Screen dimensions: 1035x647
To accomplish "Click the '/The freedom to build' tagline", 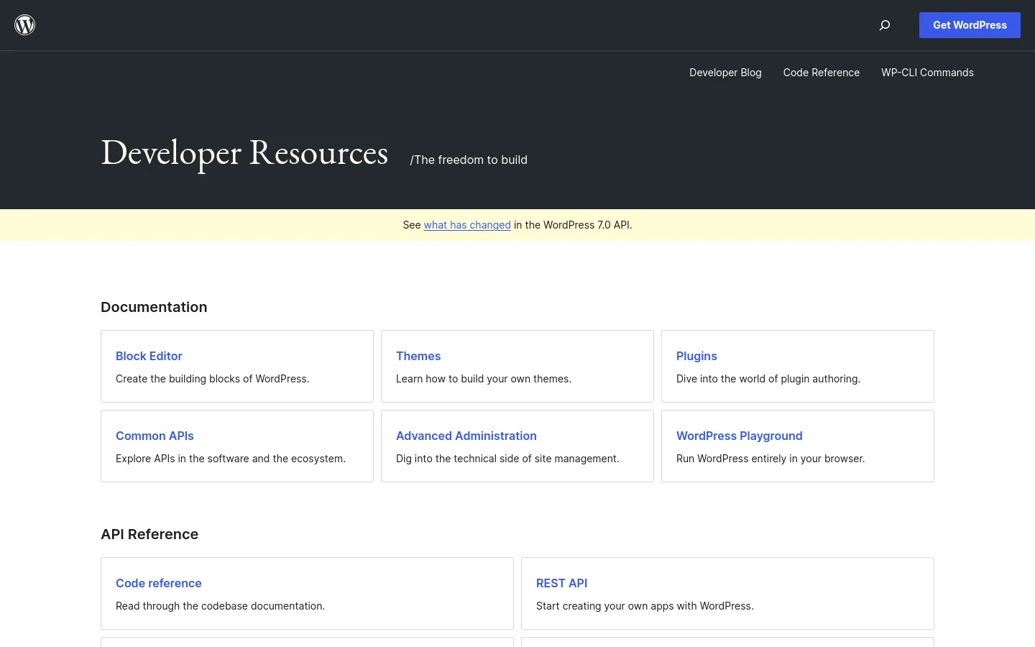I will pyautogui.click(x=469, y=160).
